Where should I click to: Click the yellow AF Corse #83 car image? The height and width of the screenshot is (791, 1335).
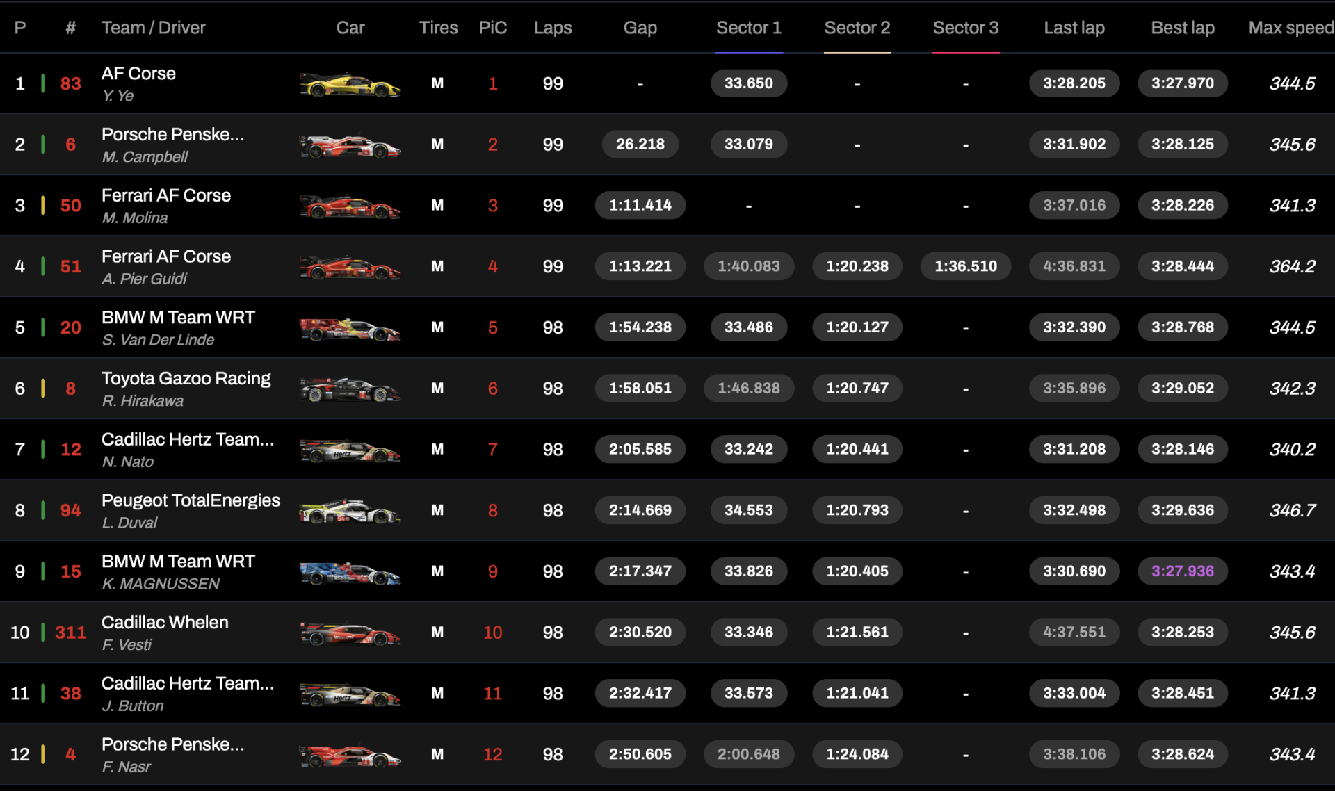(350, 85)
